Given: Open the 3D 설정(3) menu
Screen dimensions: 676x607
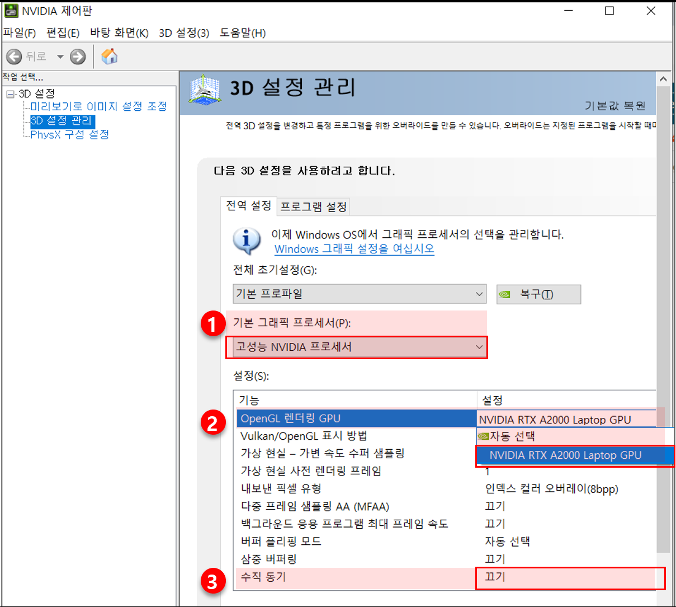Looking at the screenshot, I should pos(184,33).
